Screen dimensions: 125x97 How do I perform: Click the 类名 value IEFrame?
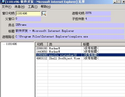coord(70,25)
